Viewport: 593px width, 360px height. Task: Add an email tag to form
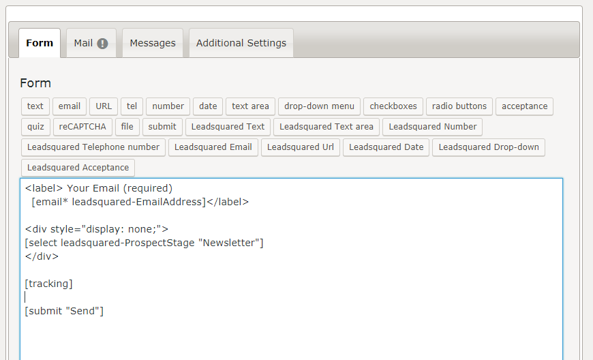pos(70,106)
